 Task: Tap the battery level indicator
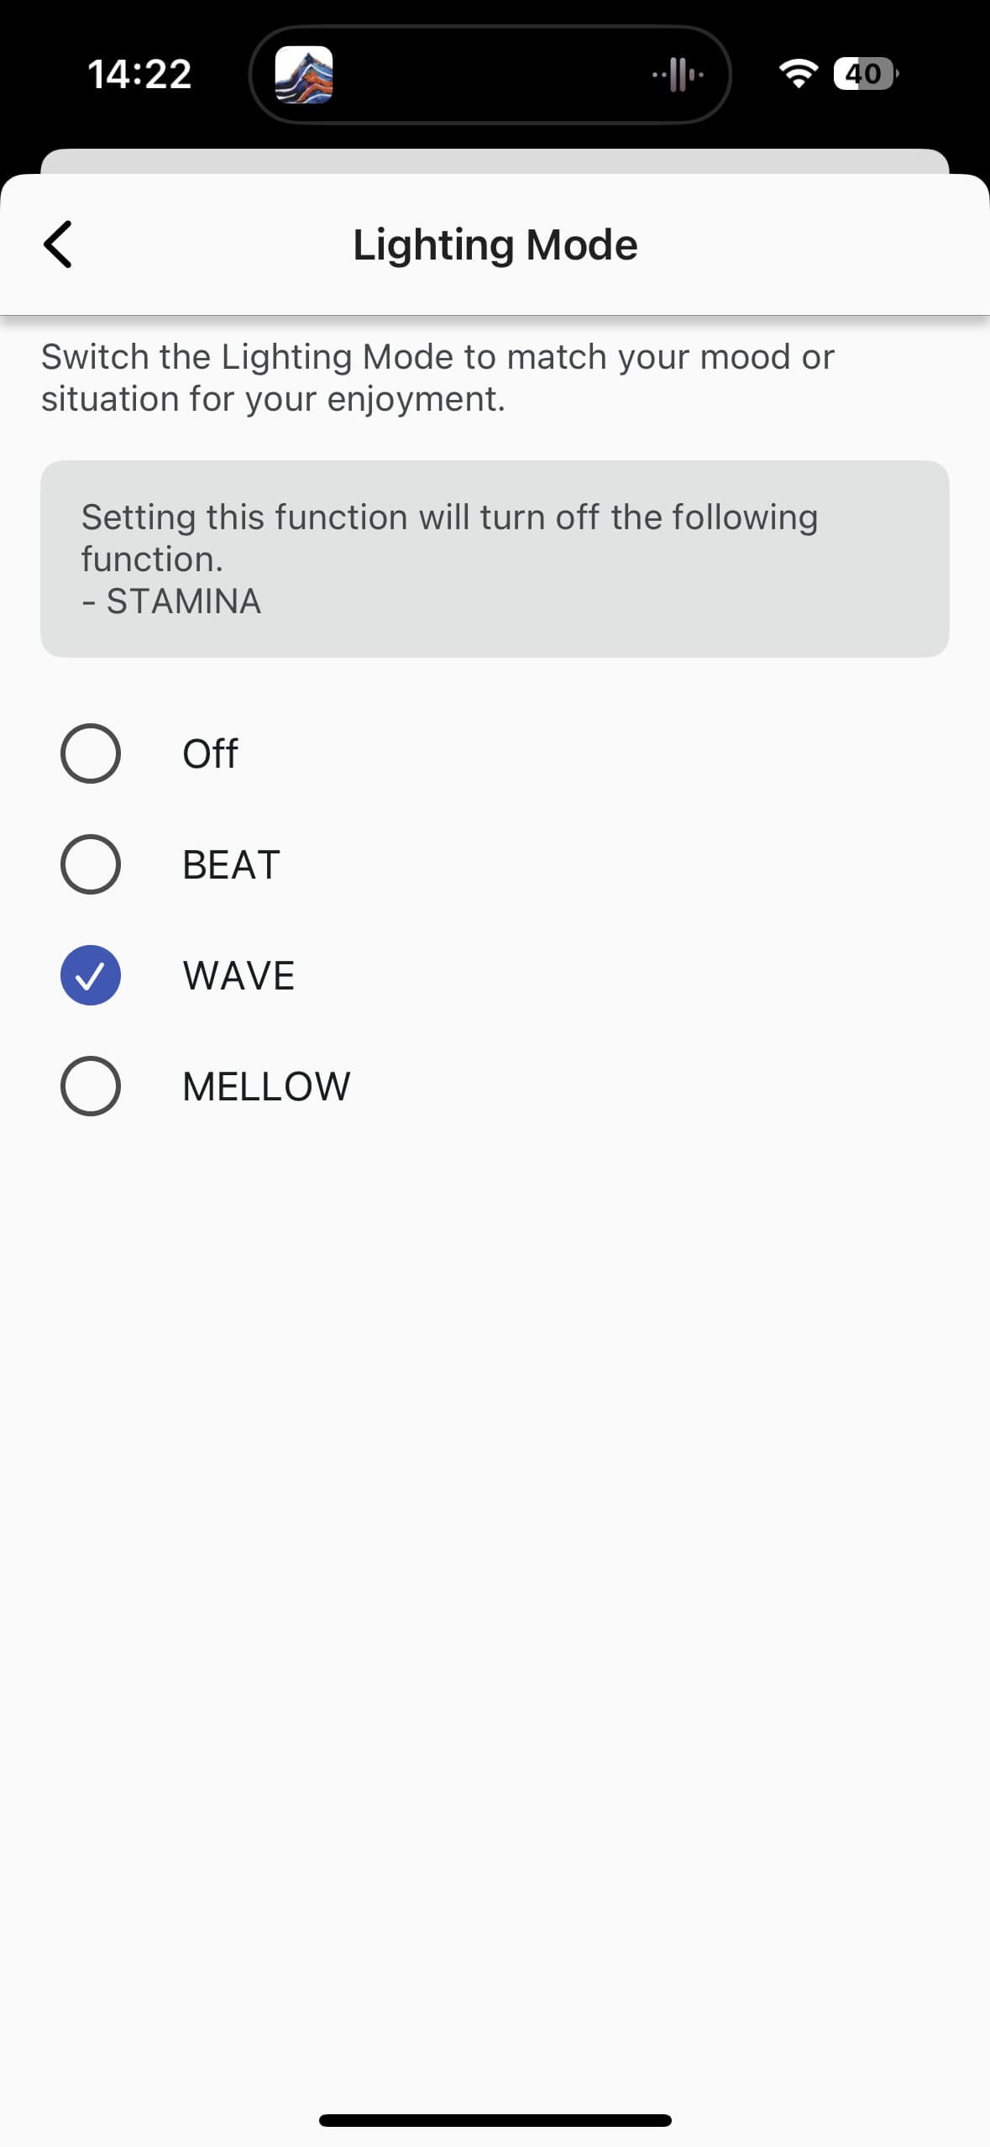(x=865, y=74)
